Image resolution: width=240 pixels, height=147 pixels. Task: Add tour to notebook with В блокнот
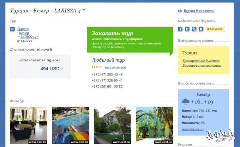pyautogui.click(x=215, y=29)
